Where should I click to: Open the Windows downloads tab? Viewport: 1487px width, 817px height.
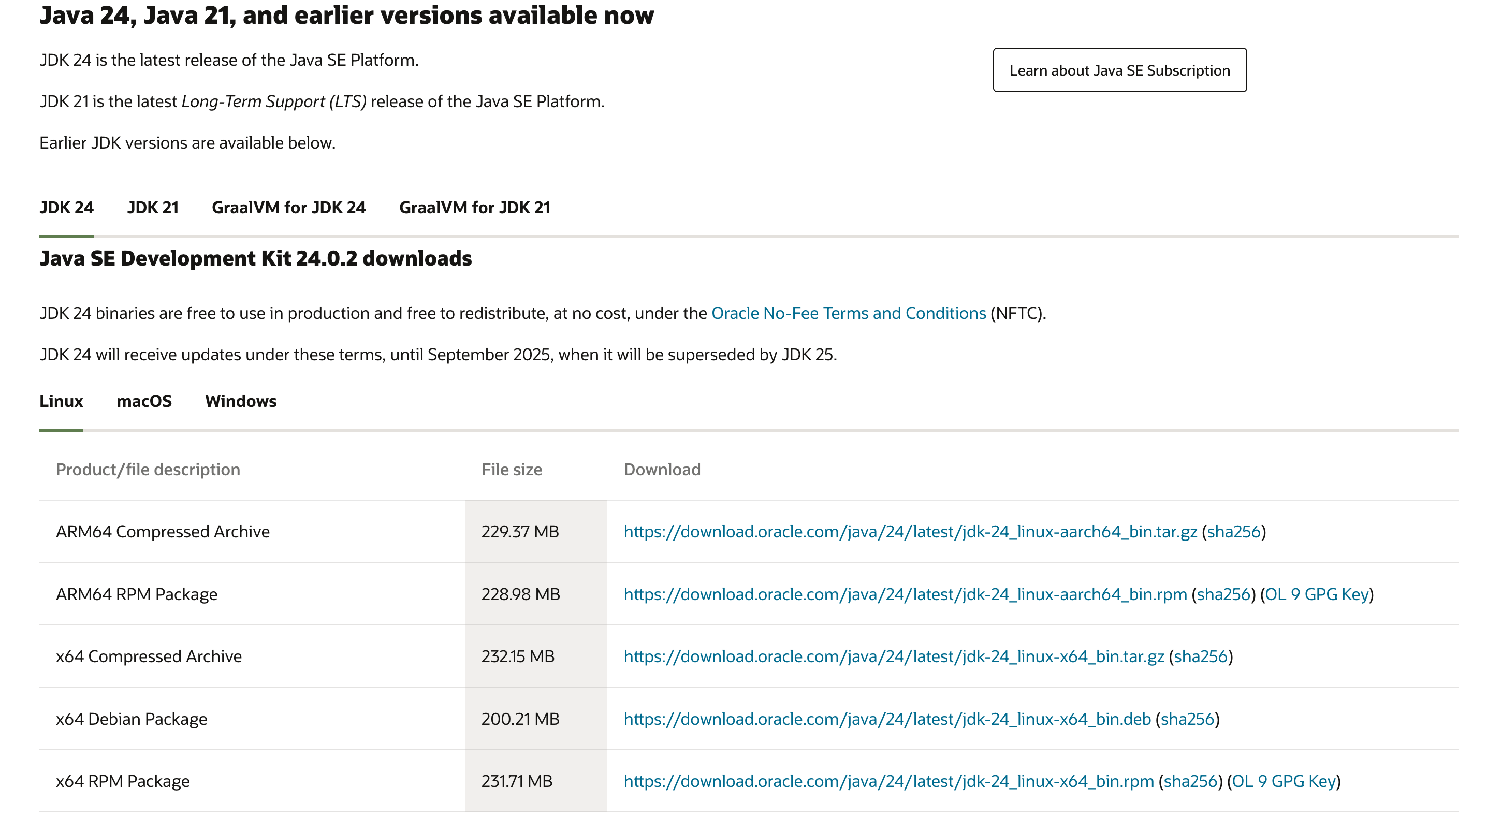241,401
